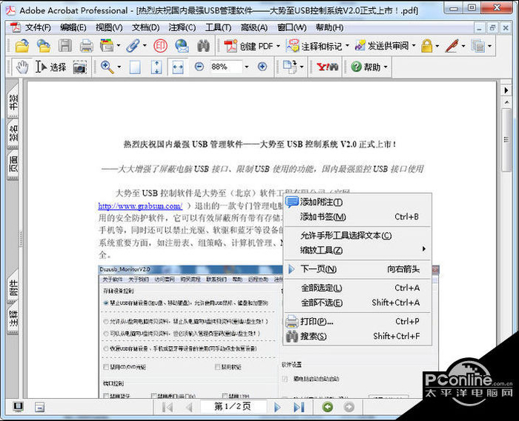Open the 发送供审阅 dropdown

point(385,46)
